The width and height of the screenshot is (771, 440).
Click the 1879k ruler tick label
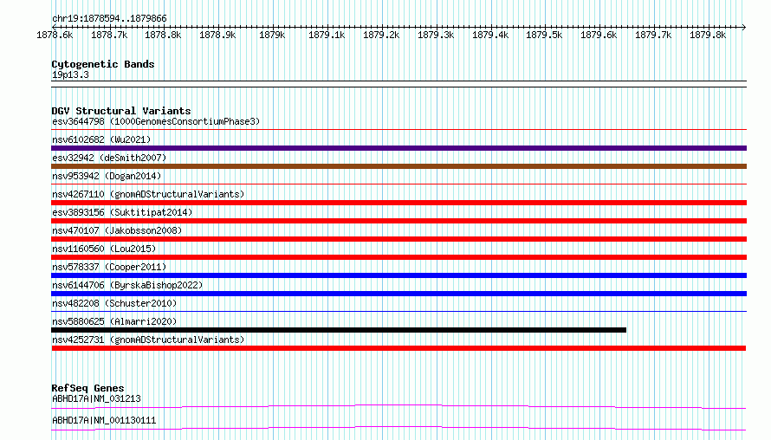272,35
